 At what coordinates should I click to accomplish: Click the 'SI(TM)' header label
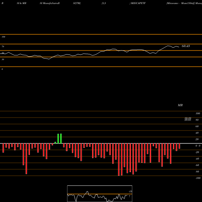[x=77, y=3]
